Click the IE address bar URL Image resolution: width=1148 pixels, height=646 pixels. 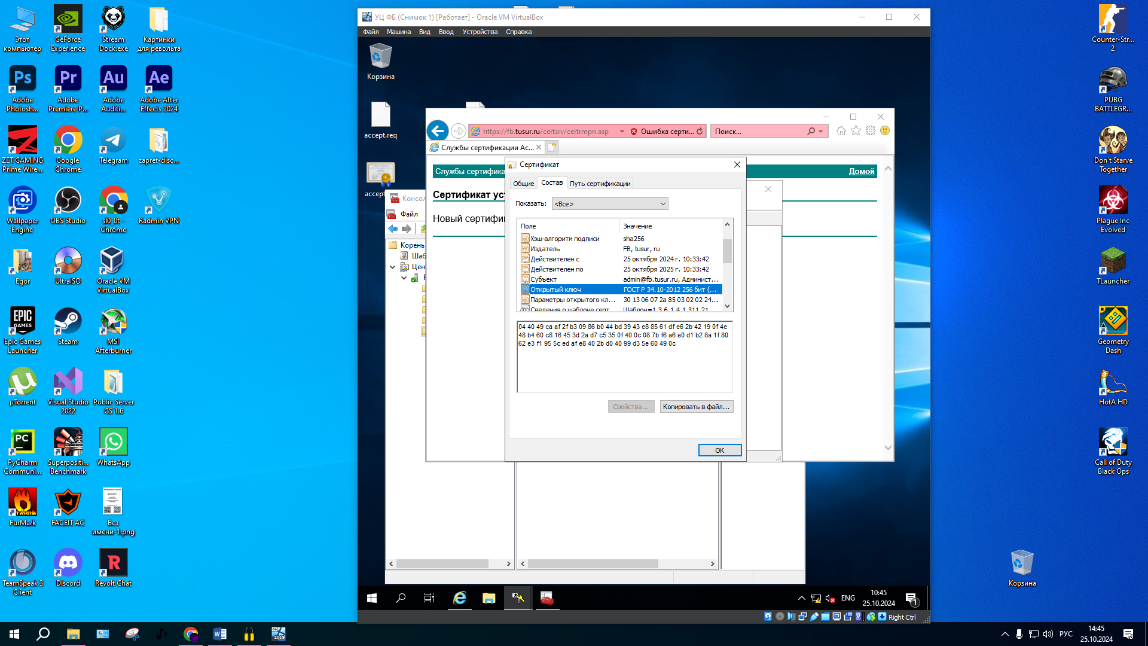pos(545,132)
